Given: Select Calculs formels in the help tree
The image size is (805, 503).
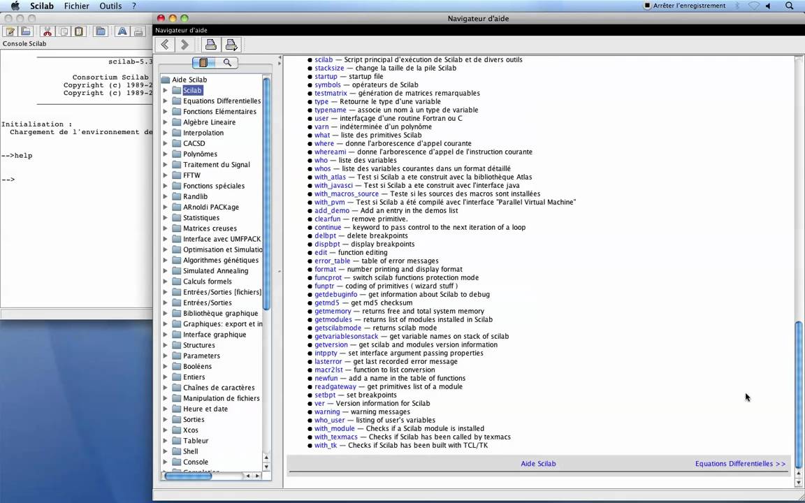Looking at the screenshot, I should pos(207,282).
